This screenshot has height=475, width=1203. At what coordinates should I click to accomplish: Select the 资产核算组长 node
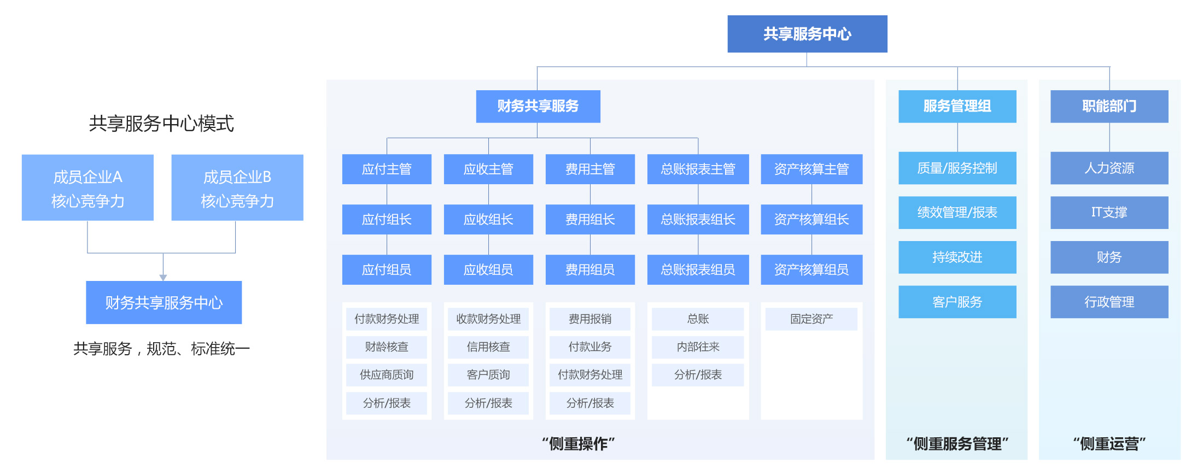point(811,219)
